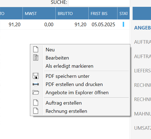
Task: Open the LIEFERS sidebar entry
Action: click(x=142, y=71)
